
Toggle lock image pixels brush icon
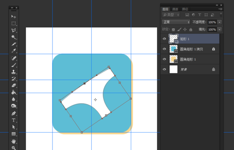point(179,29)
